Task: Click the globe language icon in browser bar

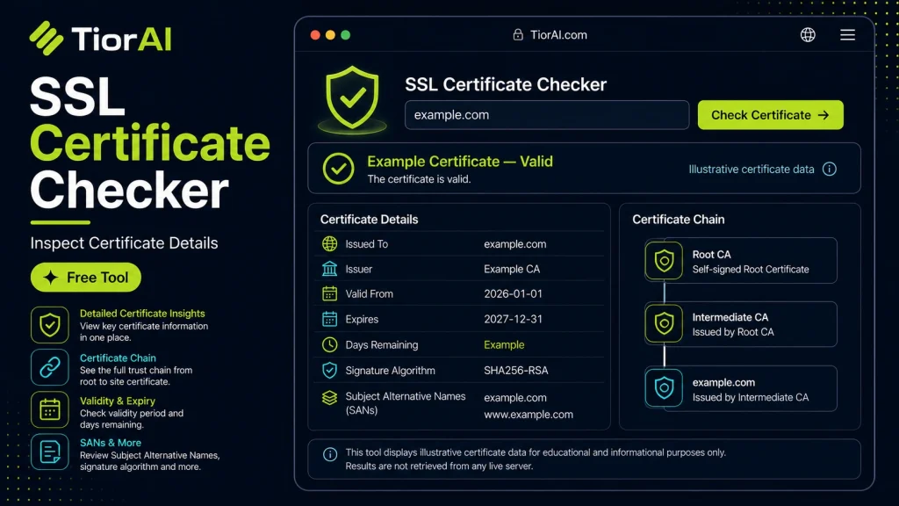Action: click(808, 35)
